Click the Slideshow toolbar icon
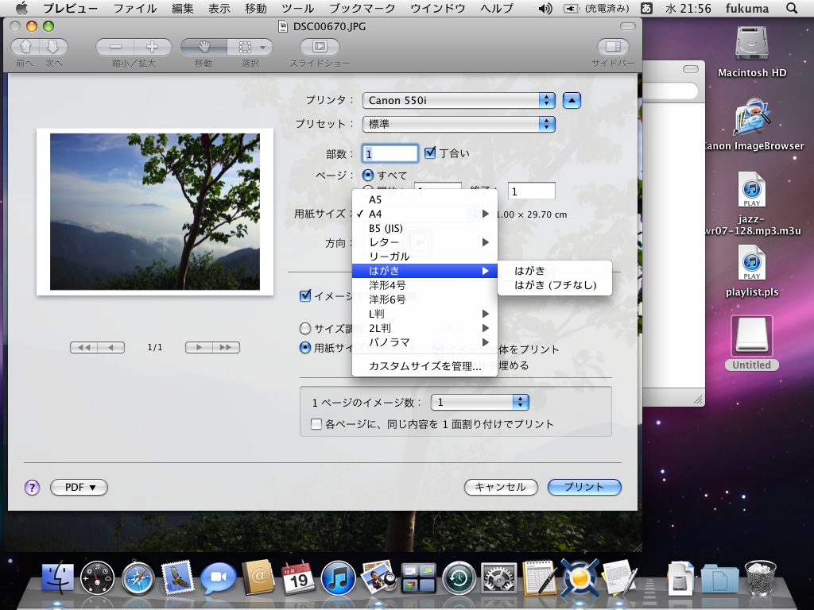 (320, 47)
